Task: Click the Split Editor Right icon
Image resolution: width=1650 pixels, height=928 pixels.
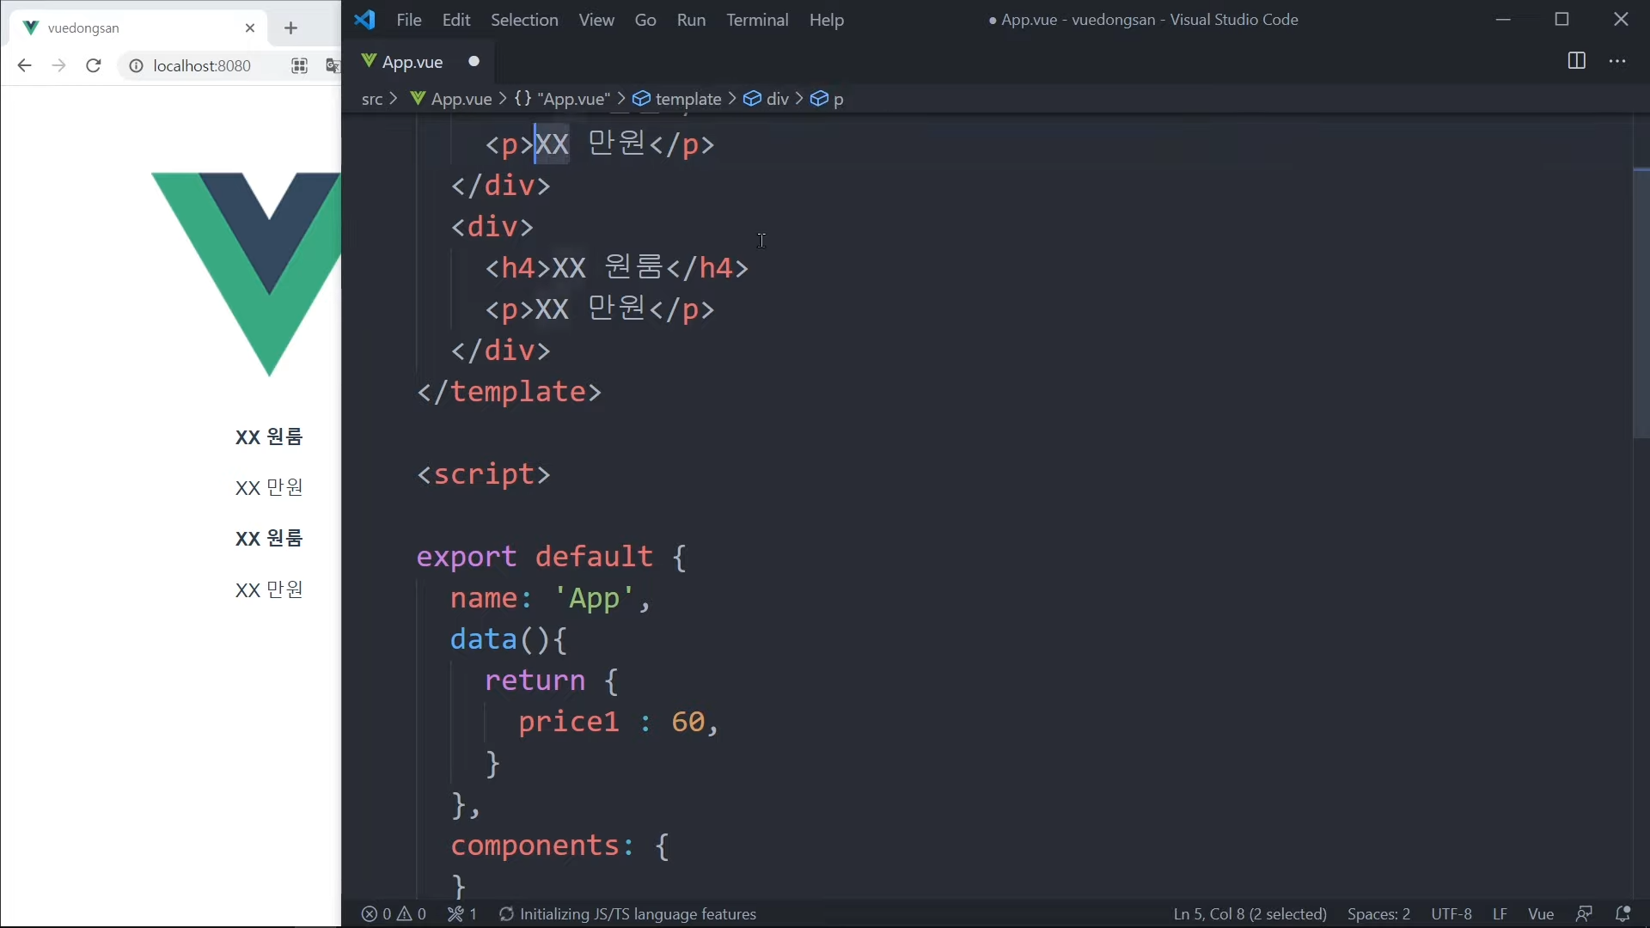Action: [1576, 61]
